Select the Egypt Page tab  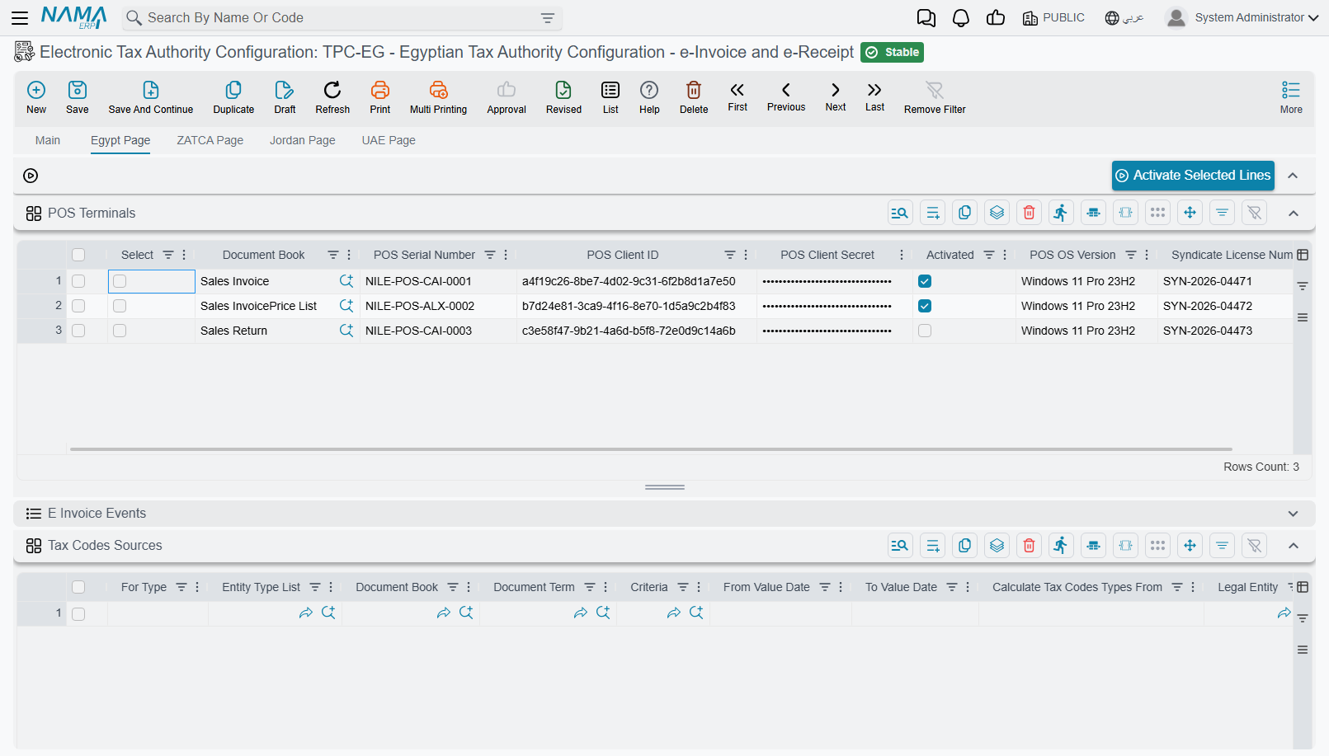[120, 140]
